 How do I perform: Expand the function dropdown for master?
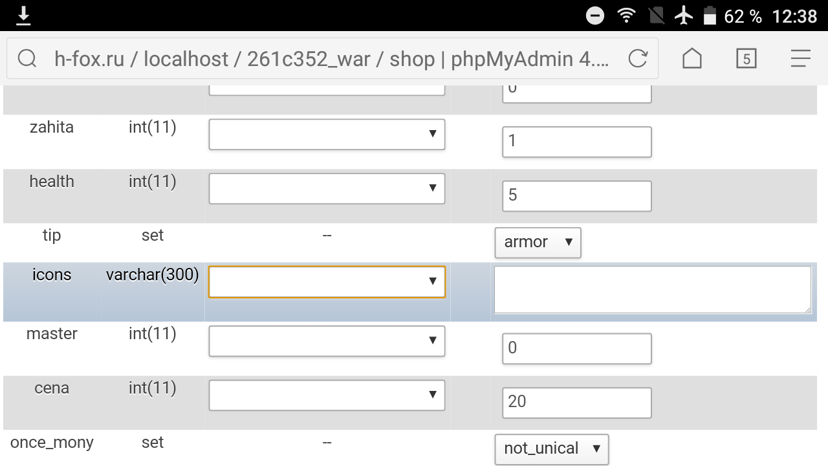327,341
